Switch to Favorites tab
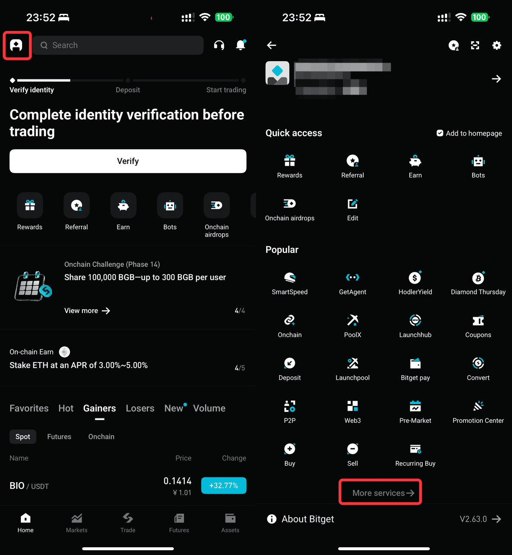 (x=29, y=408)
